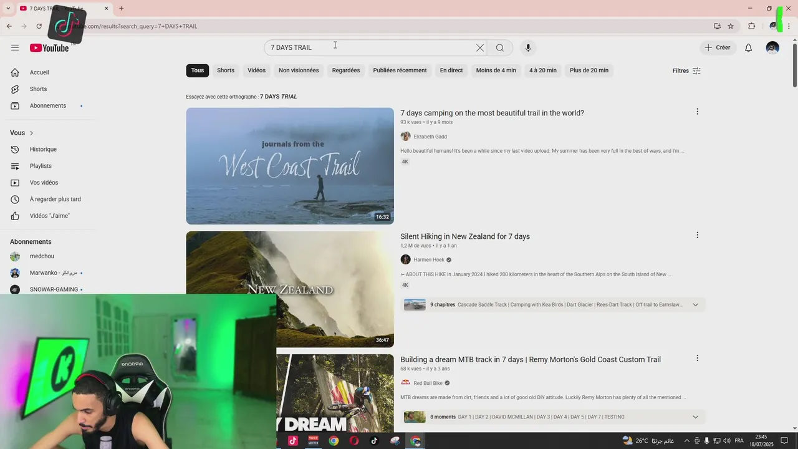The image size is (798, 449).
Task: Select the Shorts filter chip
Action: (x=226, y=70)
